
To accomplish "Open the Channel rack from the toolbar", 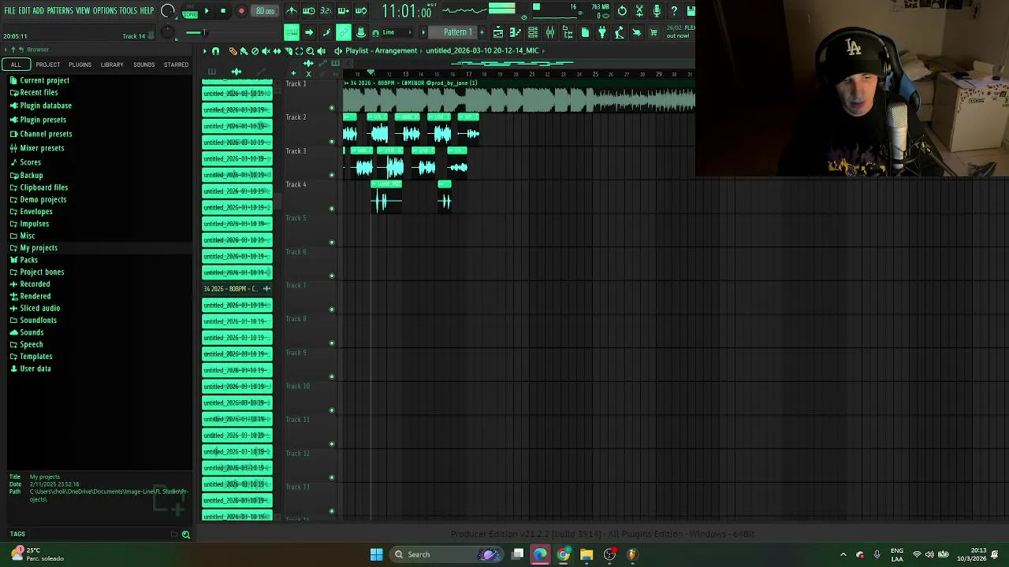I will tap(533, 32).
